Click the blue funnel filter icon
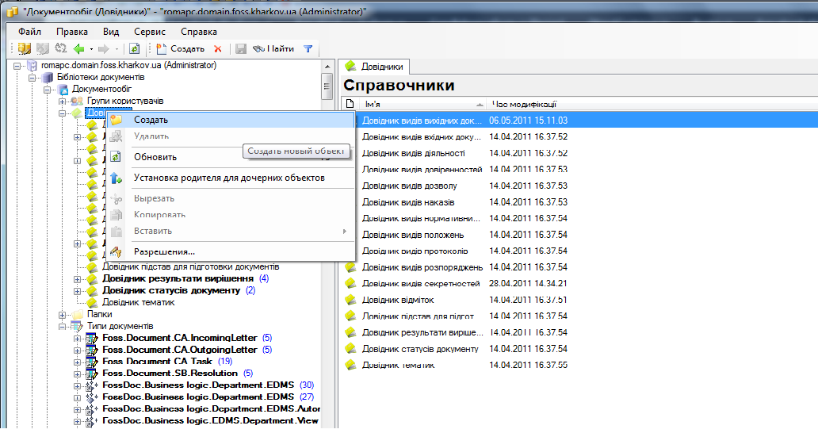 tap(308, 49)
